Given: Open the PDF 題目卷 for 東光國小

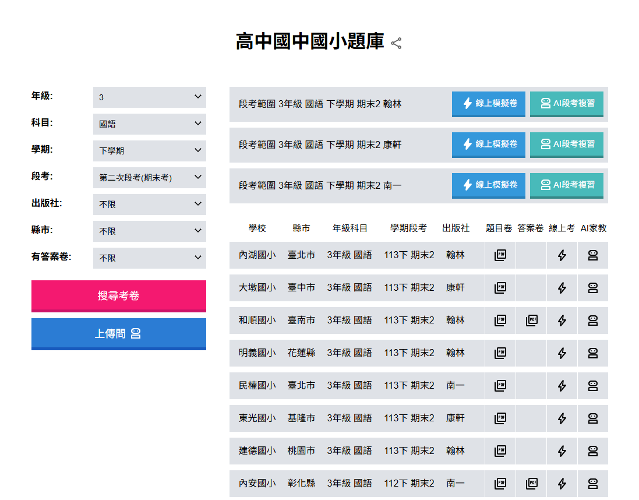Looking at the screenshot, I should [x=500, y=418].
